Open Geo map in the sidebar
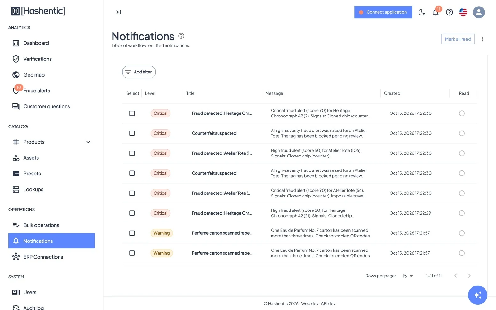This screenshot has height=310, width=496. click(51, 75)
